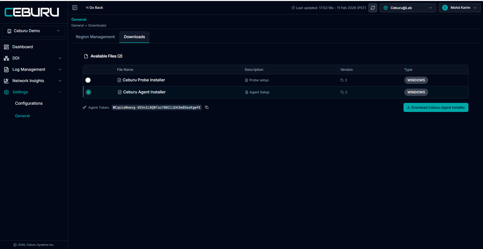
Task: Click the document icon beside Agent Setup
Action: pyautogui.click(x=247, y=92)
